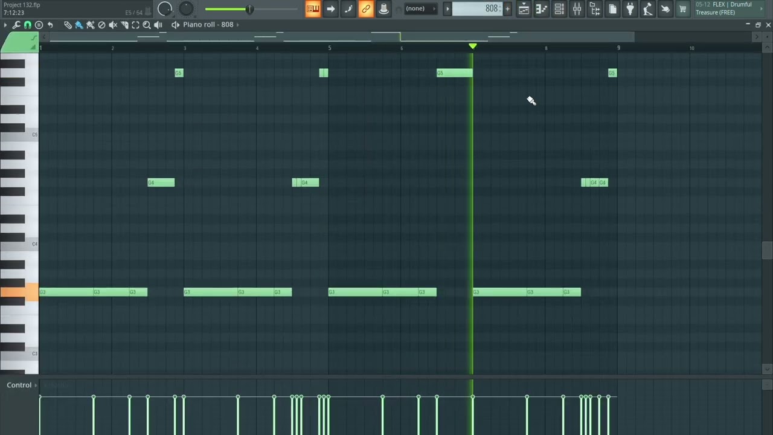This screenshot has width=773, height=435.
Task: Toggle the magnet snap-to-grid button
Action: (27, 25)
